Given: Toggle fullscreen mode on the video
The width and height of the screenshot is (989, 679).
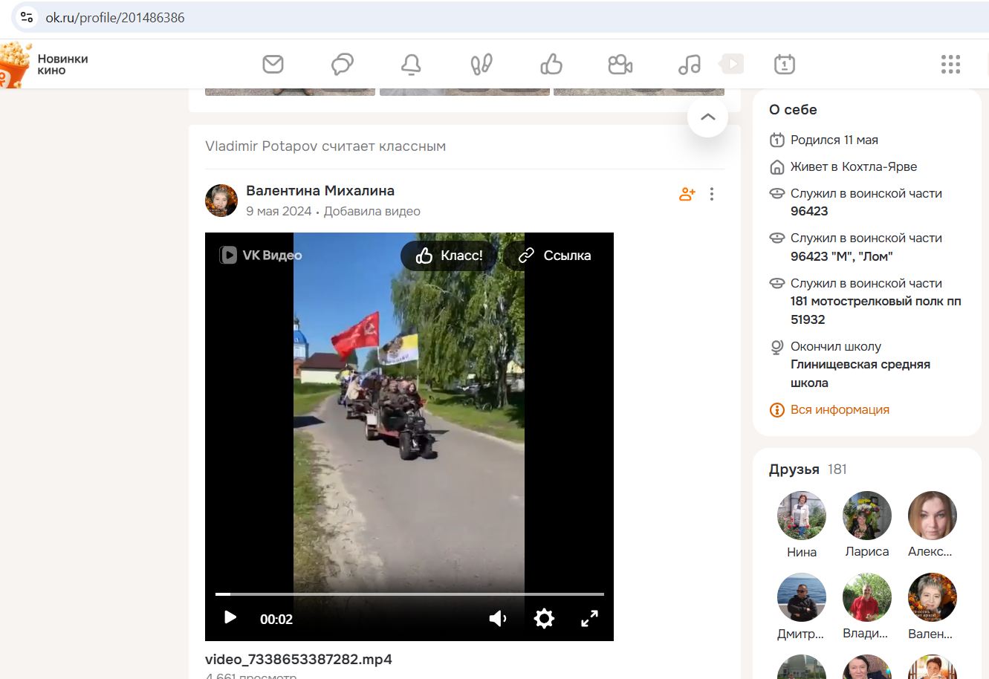Looking at the screenshot, I should [589, 618].
